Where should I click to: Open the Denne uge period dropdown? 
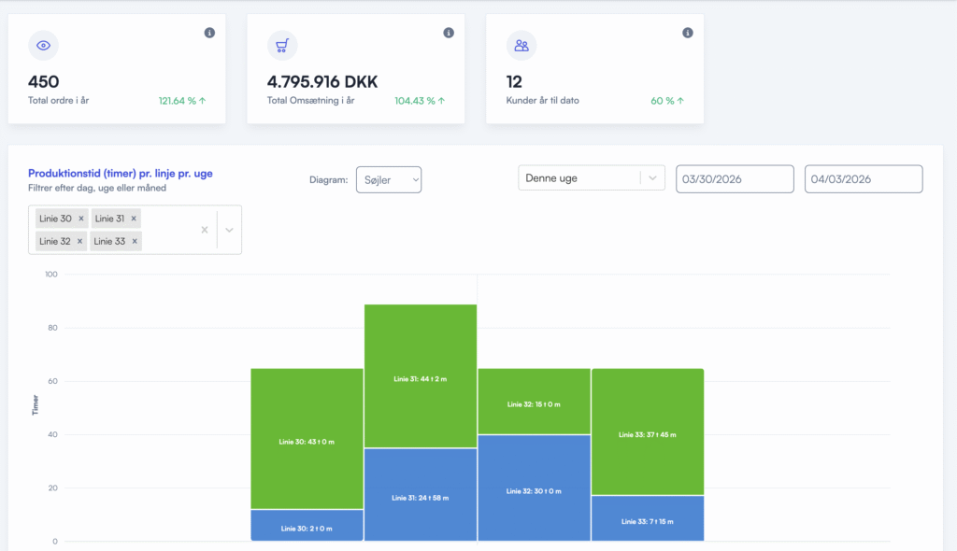(591, 178)
